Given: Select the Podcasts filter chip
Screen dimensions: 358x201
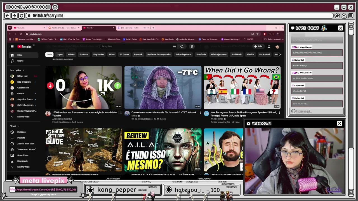Looking at the screenshot, I should (x=84, y=54).
